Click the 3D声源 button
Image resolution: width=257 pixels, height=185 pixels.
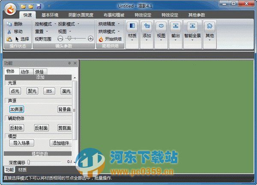pos(17,109)
